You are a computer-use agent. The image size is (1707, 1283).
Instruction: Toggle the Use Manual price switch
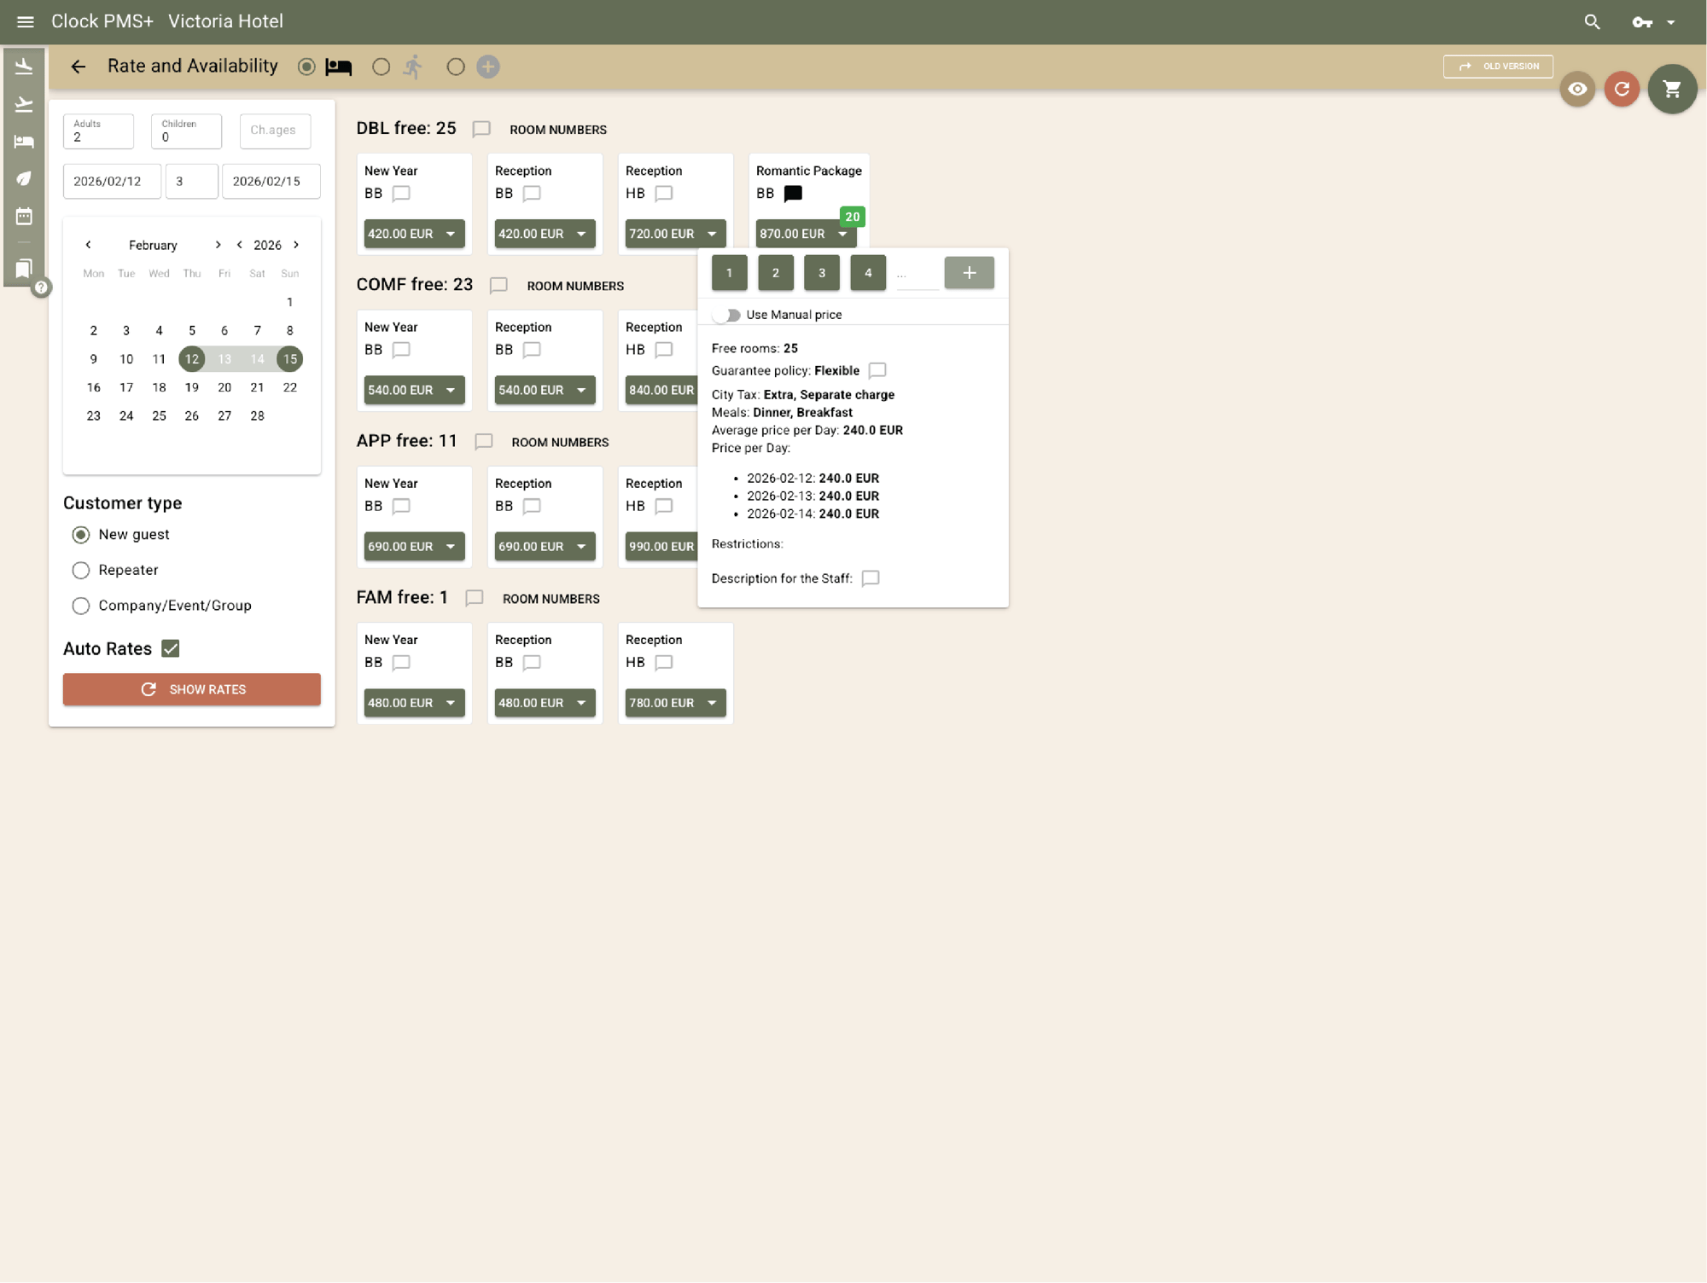click(x=727, y=315)
